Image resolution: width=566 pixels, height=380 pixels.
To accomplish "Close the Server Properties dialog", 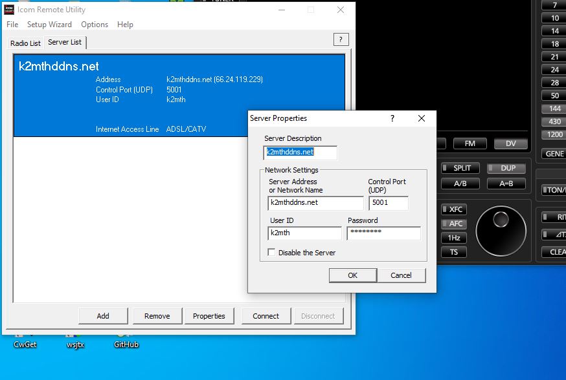I will 421,118.
